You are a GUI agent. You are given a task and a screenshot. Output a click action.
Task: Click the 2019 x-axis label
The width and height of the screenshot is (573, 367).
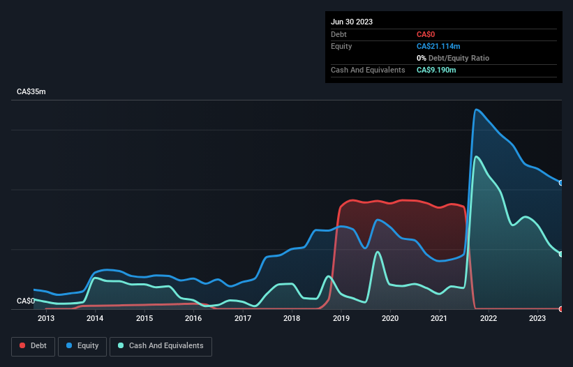tap(341, 318)
